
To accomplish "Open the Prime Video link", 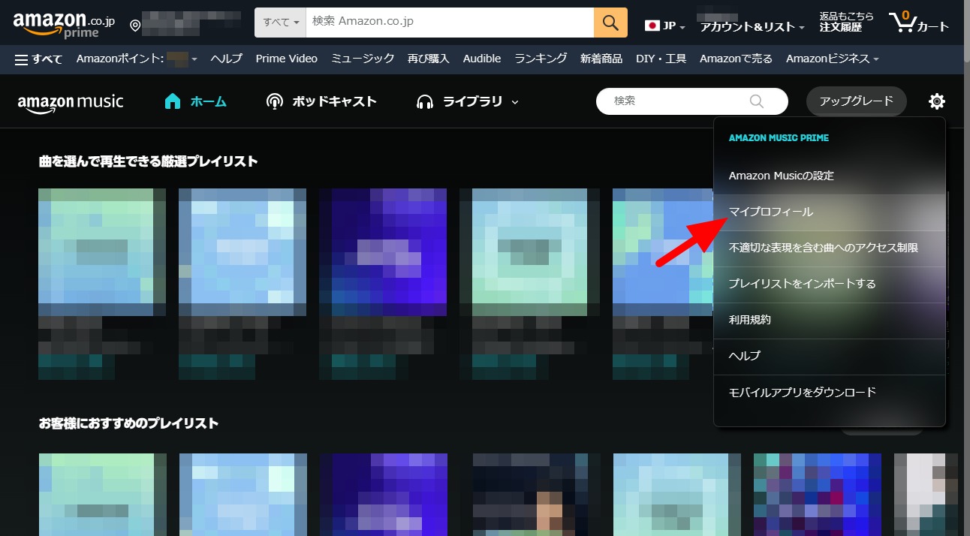I will pyautogui.click(x=286, y=59).
